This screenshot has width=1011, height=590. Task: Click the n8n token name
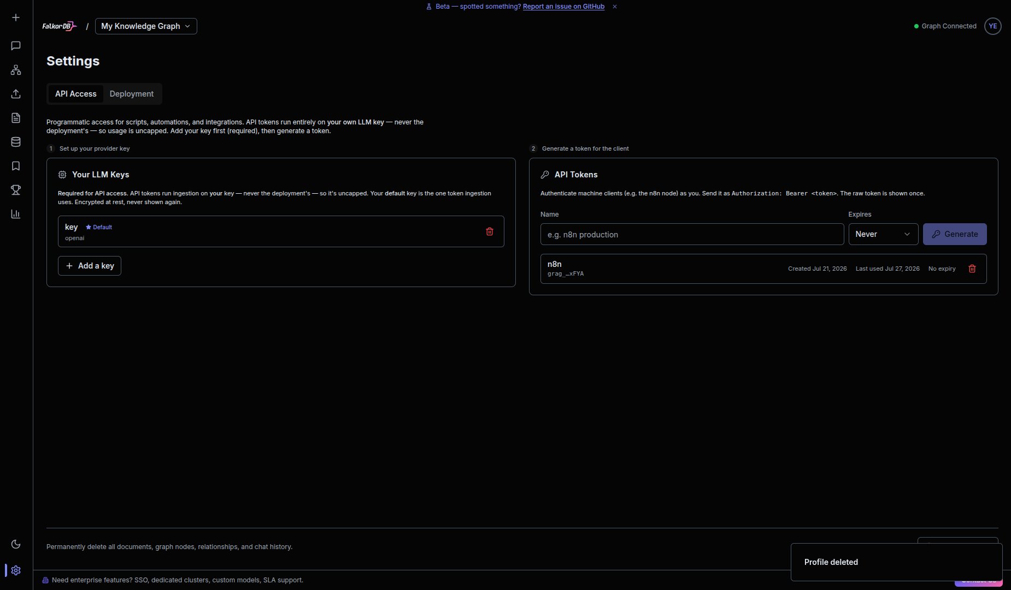tap(555, 264)
